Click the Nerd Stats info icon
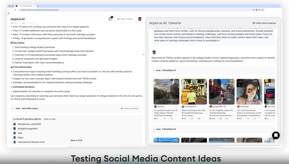 (x=118, y=19)
